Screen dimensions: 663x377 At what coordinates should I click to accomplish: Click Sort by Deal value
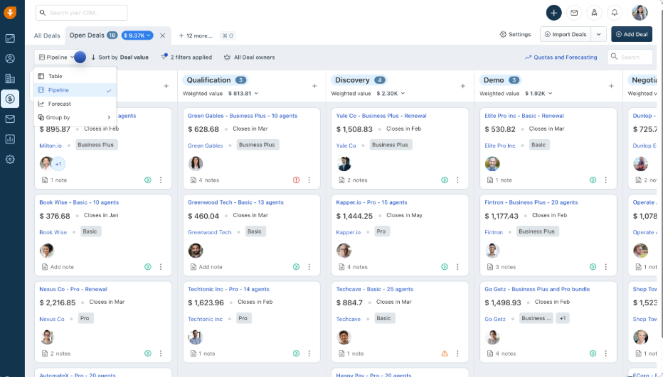click(120, 57)
